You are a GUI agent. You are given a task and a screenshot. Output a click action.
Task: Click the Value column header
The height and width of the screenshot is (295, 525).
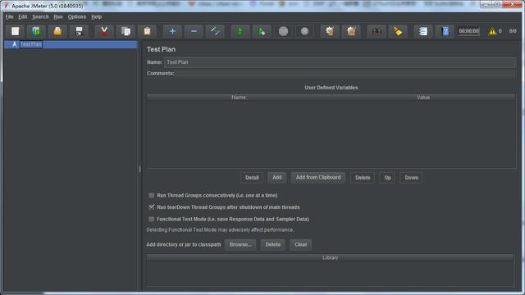pos(423,98)
